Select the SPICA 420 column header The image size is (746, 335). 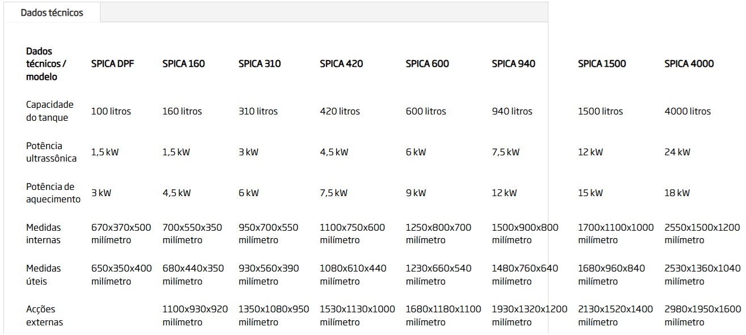(341, 64)
